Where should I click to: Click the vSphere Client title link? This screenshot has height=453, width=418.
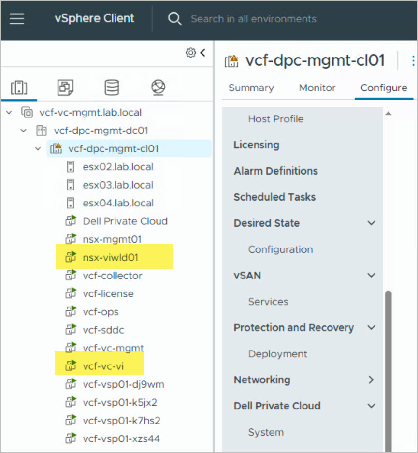pos(94,18)
